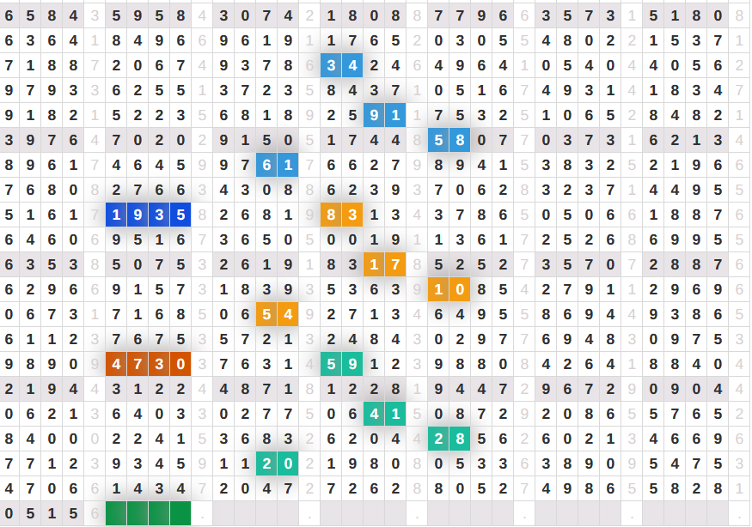Click the 6584 group in the top-left corner

[40, 15]
